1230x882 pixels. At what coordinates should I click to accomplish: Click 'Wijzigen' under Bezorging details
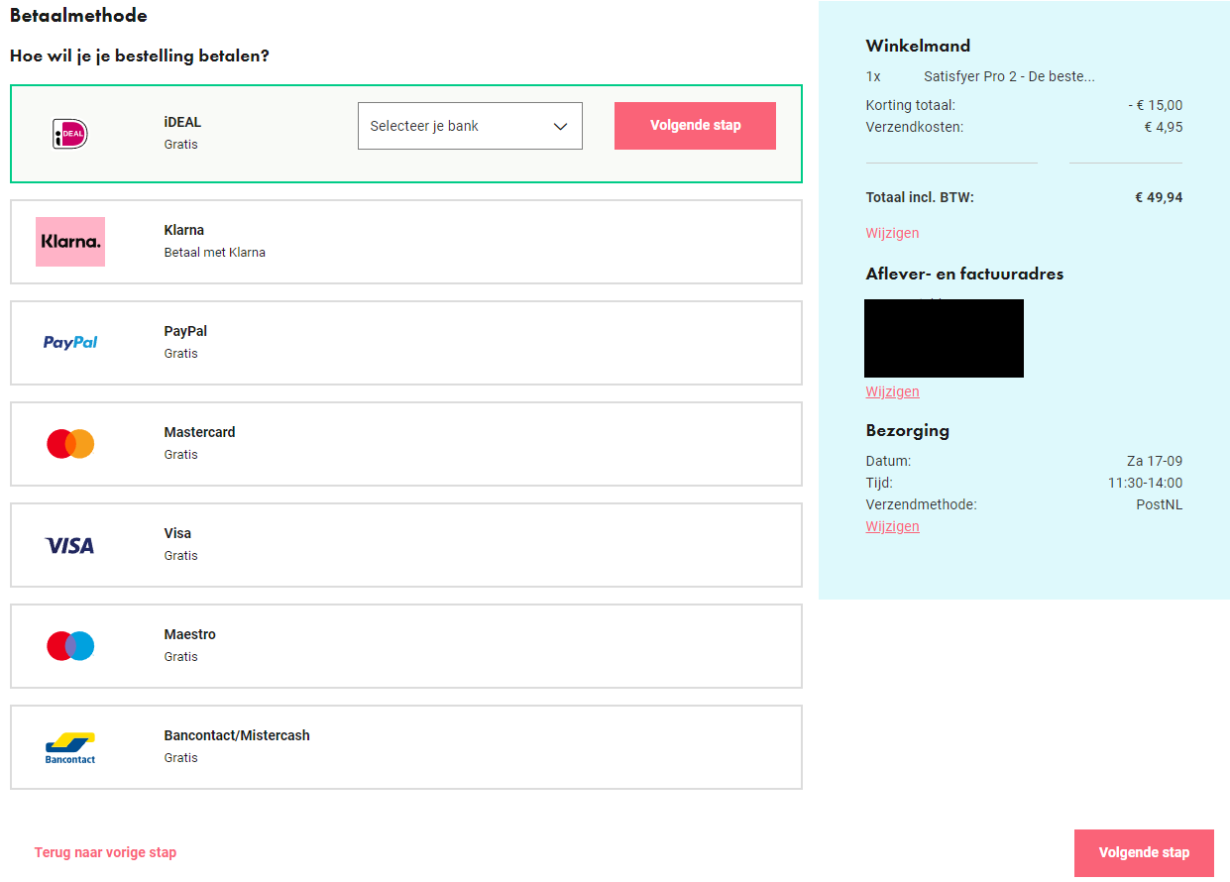pos(892,526)
